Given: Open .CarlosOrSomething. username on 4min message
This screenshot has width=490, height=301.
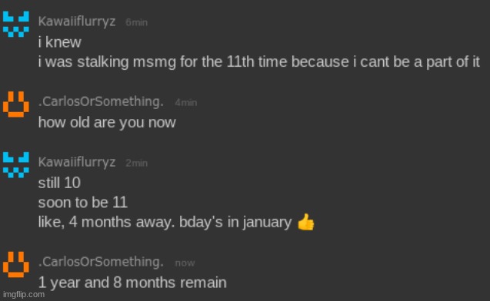Looking at the screenshot, I should [x=101, y=101].
